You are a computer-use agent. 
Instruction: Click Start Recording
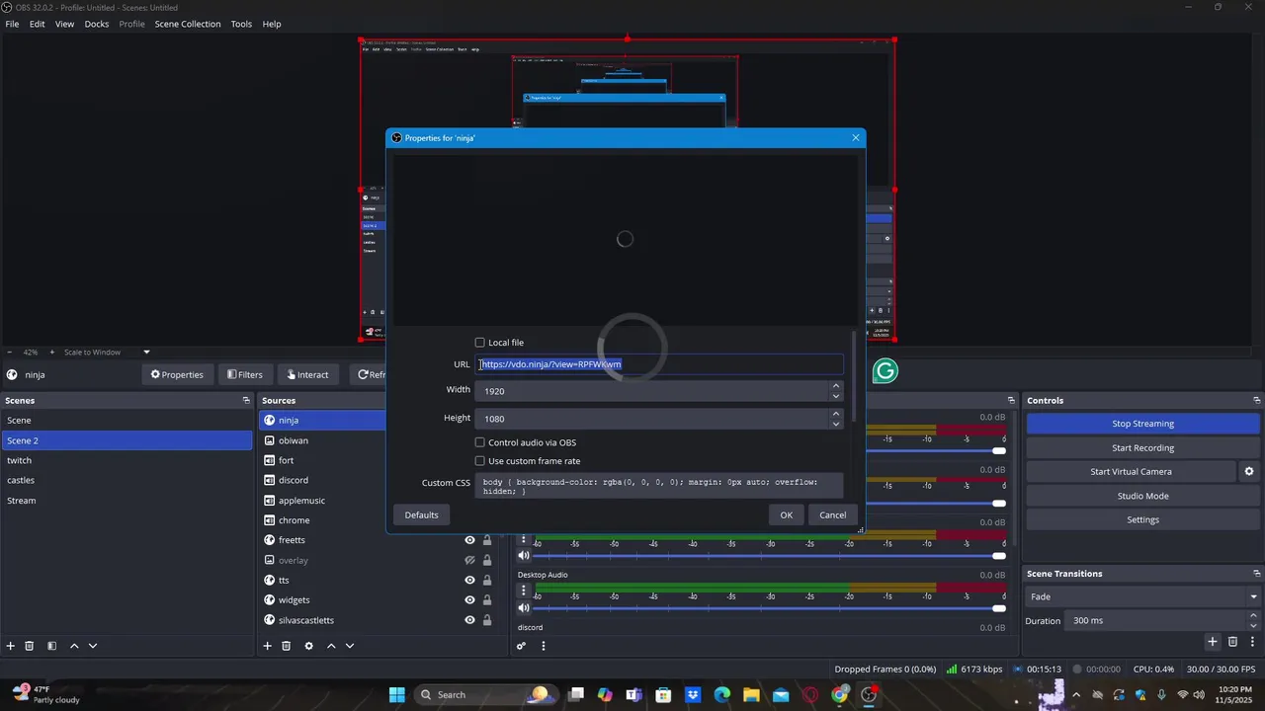[x=1142, y=447]
